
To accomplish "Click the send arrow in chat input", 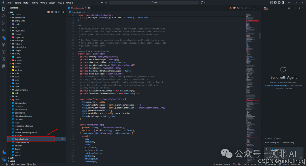I will (x=301, y=158).
